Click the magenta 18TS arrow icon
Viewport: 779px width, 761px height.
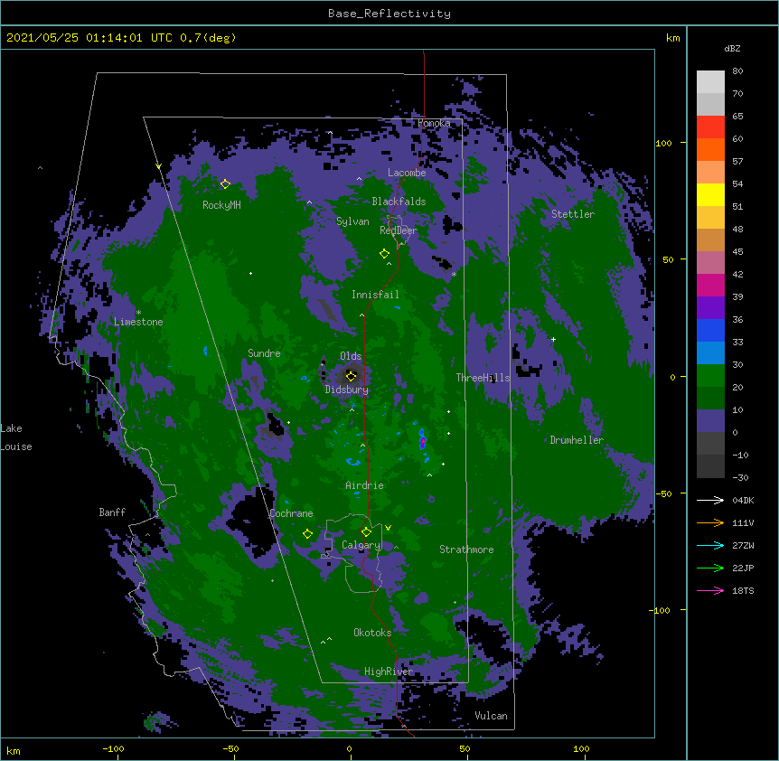pos(710,590)
